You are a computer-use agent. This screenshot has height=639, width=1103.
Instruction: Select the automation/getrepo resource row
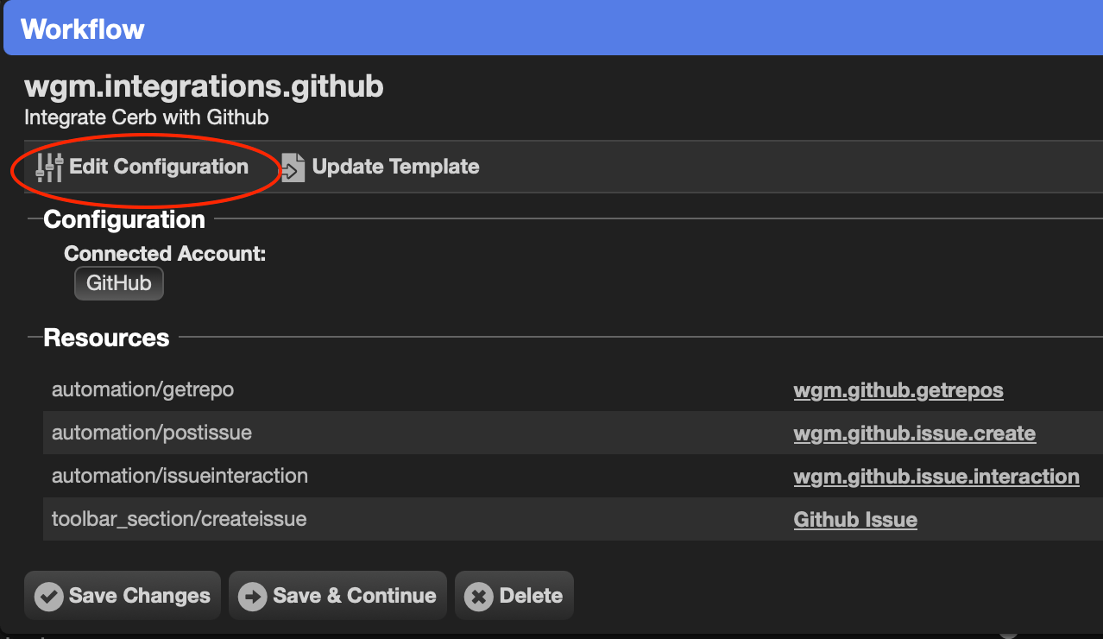(573, 389)
